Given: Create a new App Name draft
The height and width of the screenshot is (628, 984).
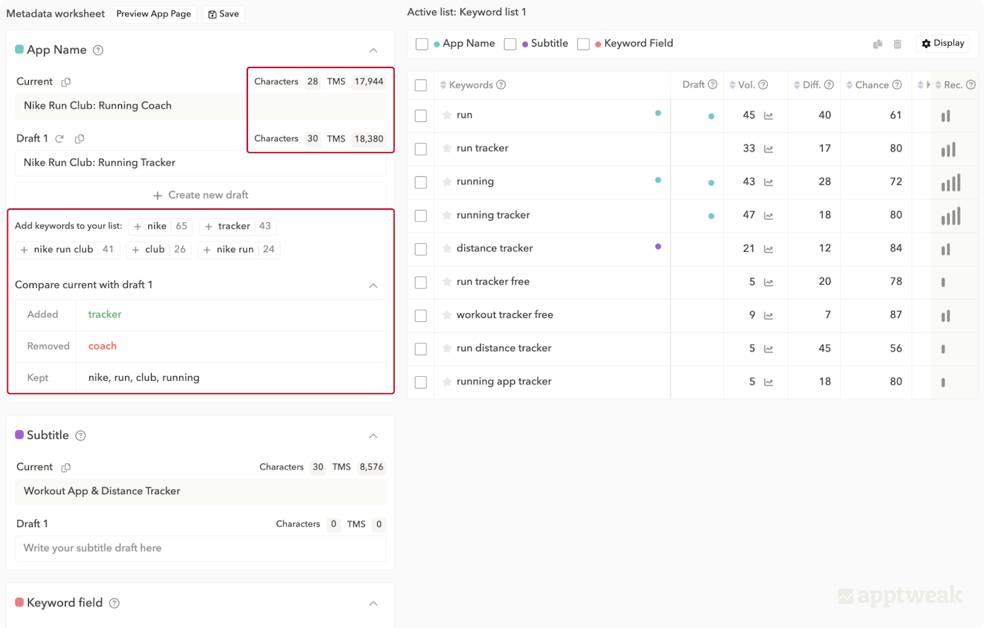Looking at the screenshot, I should coord(201,195).
